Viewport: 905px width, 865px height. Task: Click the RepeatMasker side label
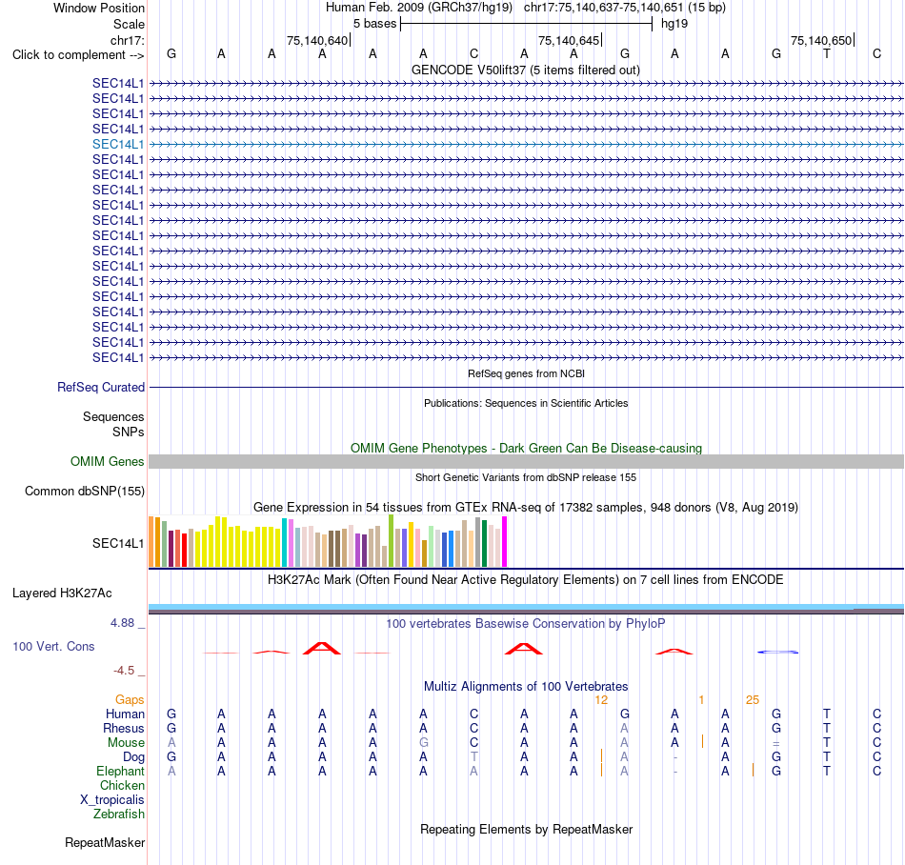(x=105, y=843)
